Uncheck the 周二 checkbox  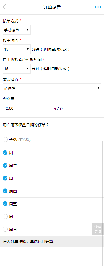pos(5,165)
